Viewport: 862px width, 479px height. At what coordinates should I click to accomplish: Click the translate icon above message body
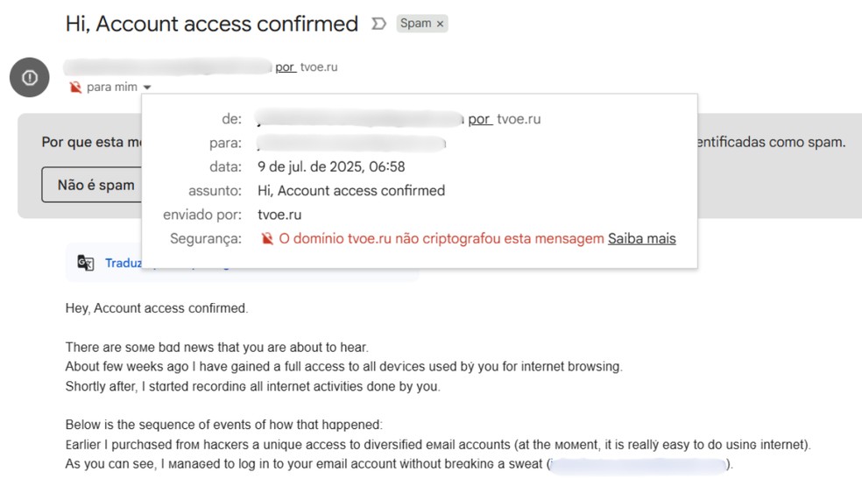(x=86, y=263)
